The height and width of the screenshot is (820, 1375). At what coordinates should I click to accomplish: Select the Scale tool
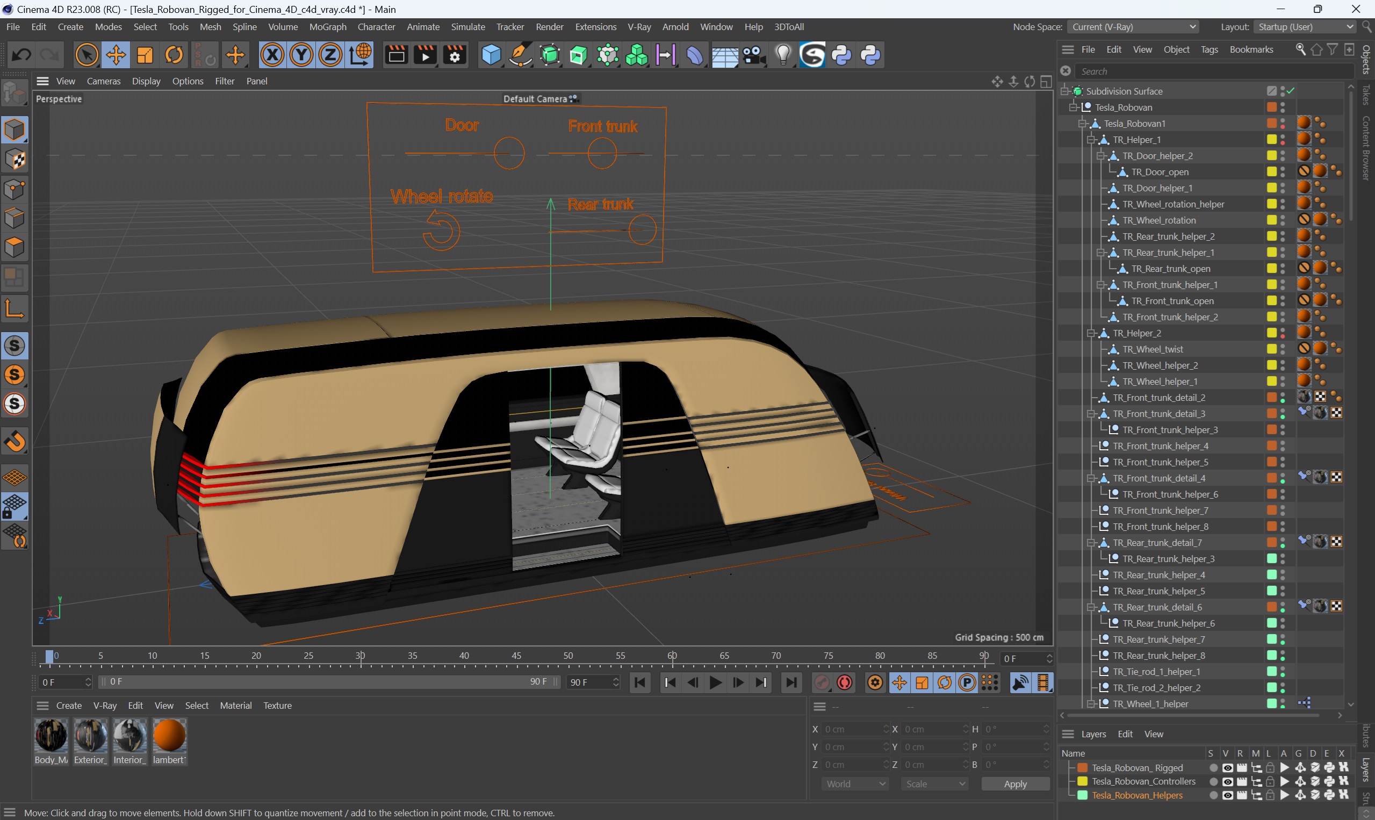click(x=145, y=55)
